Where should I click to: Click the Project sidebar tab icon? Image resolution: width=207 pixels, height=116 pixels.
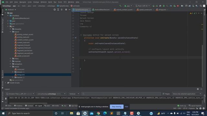click(3, 12)
